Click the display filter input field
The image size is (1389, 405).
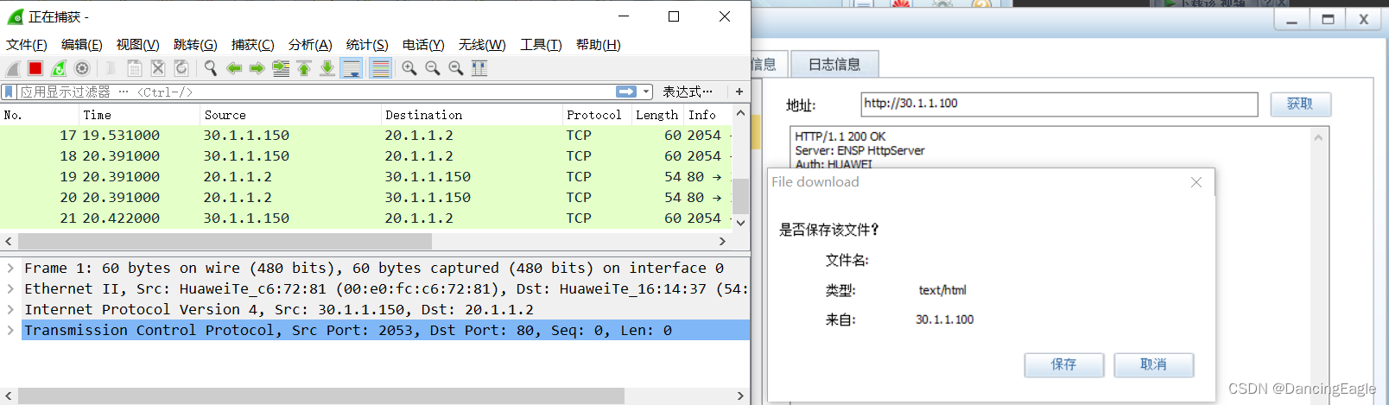coord(315,92)
